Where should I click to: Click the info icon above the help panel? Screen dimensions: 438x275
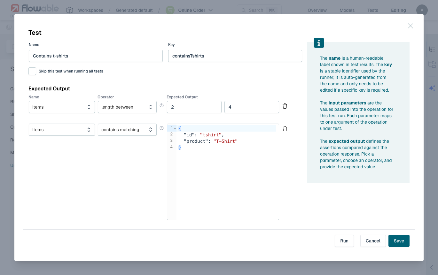tap(319, 43)
